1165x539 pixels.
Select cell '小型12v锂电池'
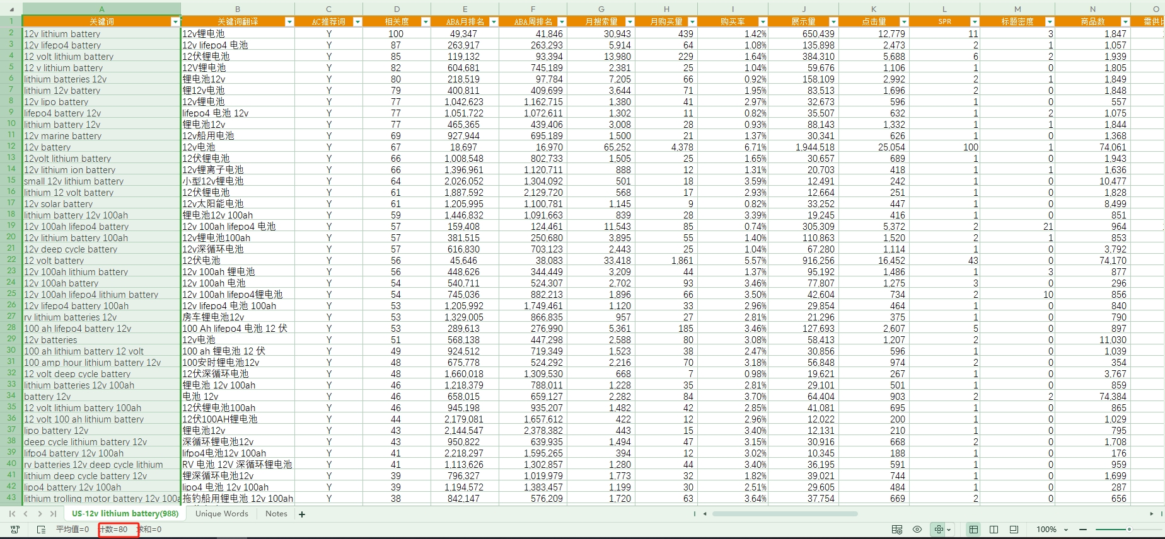[x=238, y=181]
